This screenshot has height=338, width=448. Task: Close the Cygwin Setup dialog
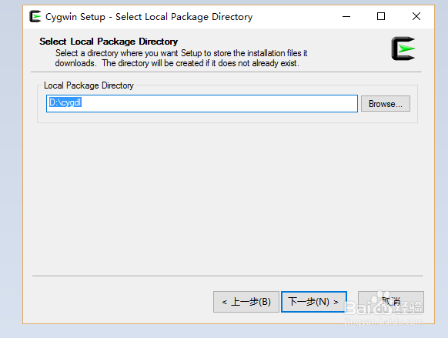click(x=416, y=16)
